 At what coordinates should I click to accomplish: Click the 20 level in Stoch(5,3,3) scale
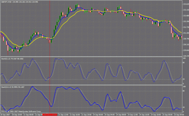click(184, 79)
